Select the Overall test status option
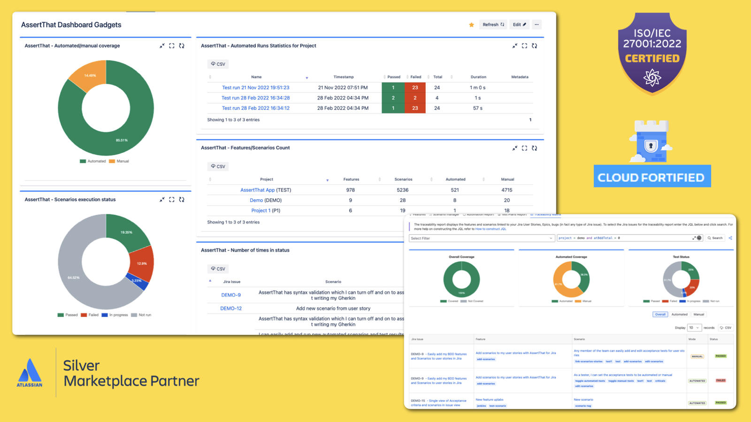The height and width of the screenshot is (422, 751). click(x=660, y=315)
